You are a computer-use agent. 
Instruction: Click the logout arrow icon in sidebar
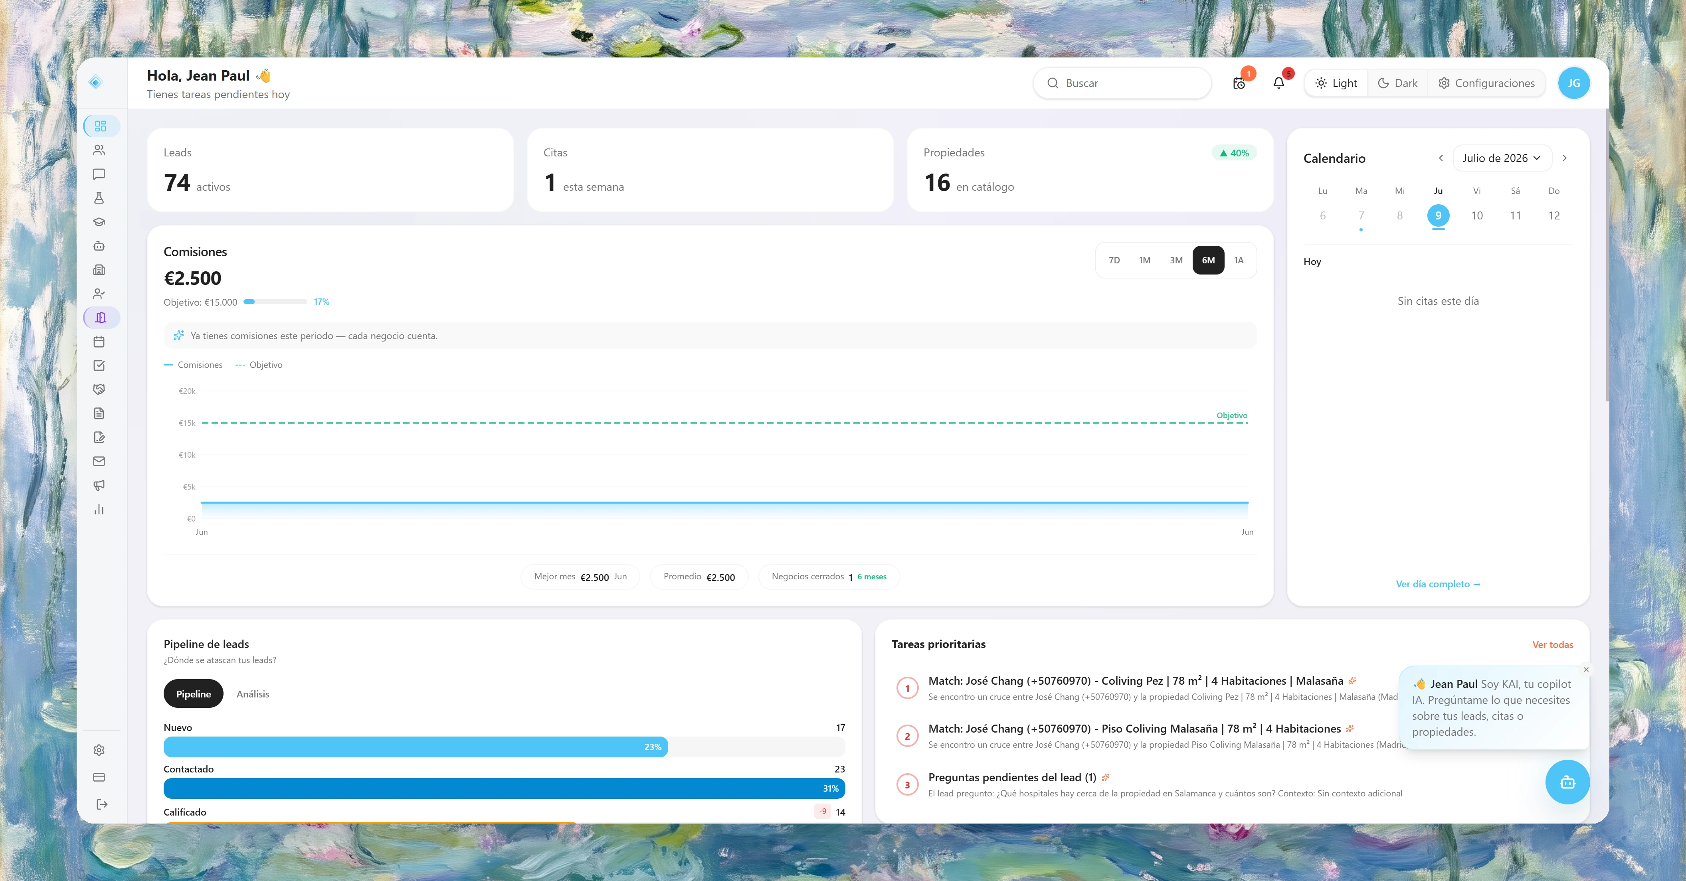(x=101, y=804)
